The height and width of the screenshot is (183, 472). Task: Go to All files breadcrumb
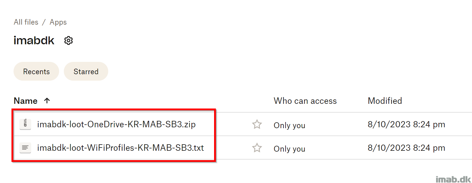[26, 22]
